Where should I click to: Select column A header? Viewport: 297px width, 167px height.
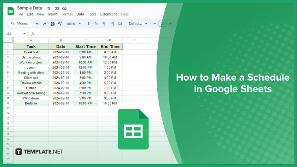[x=31, y=40]
